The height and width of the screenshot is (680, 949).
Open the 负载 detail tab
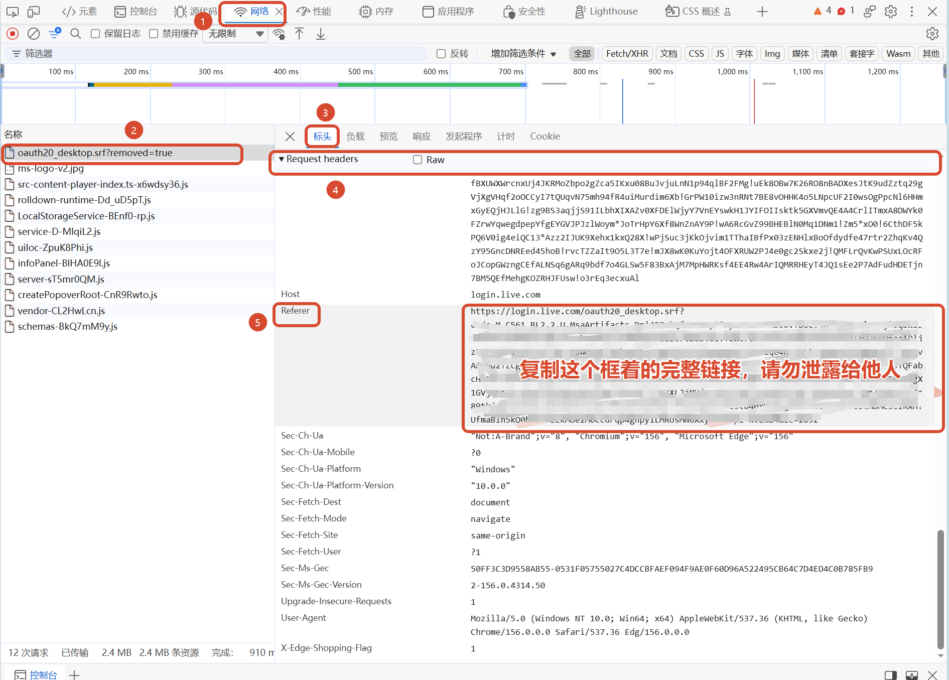(355, 137)
